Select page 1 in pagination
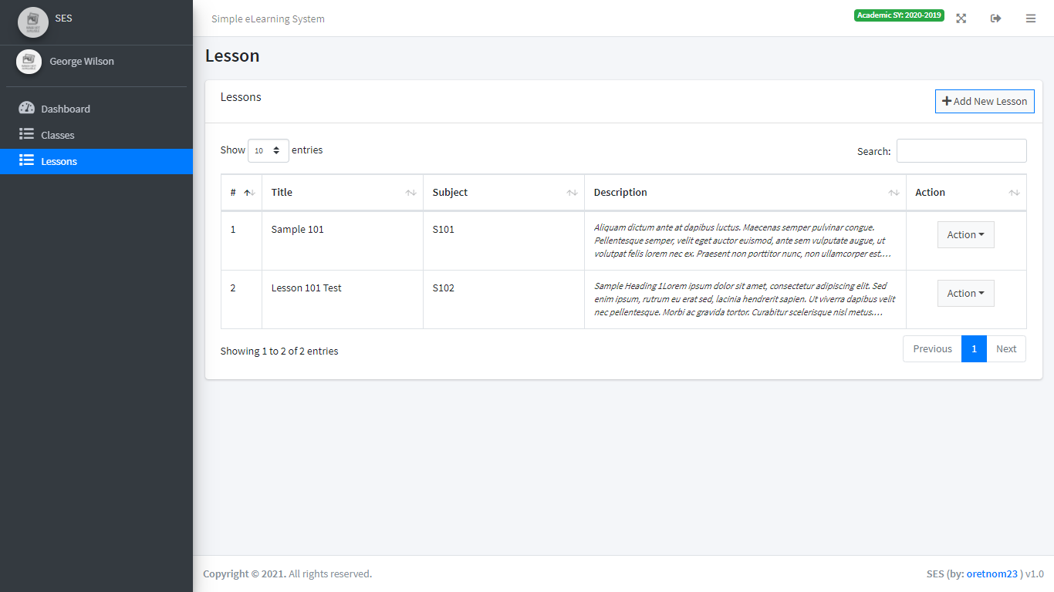Viewport: 1054px width, 592px height. pos(974,348)
